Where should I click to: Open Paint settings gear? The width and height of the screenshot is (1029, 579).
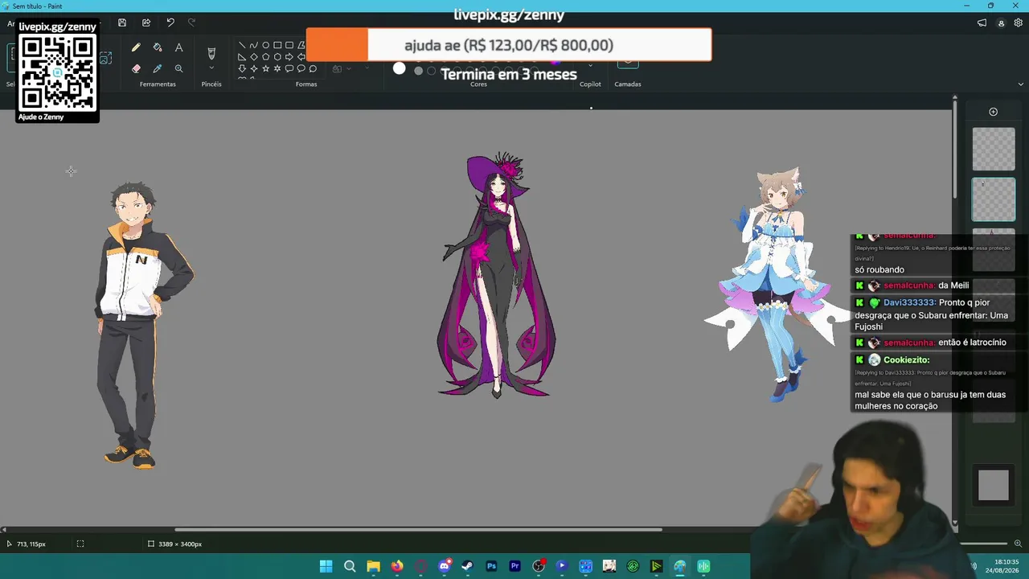click(1019, 23)
